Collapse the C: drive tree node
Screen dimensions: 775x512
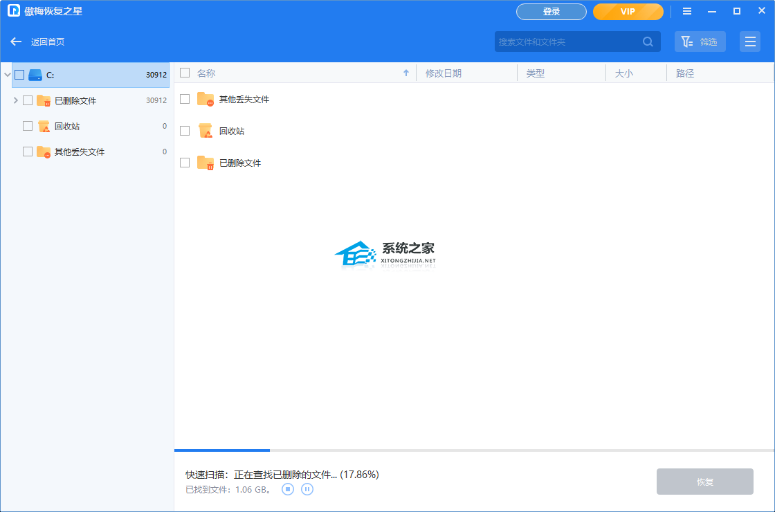click(7, 75)
